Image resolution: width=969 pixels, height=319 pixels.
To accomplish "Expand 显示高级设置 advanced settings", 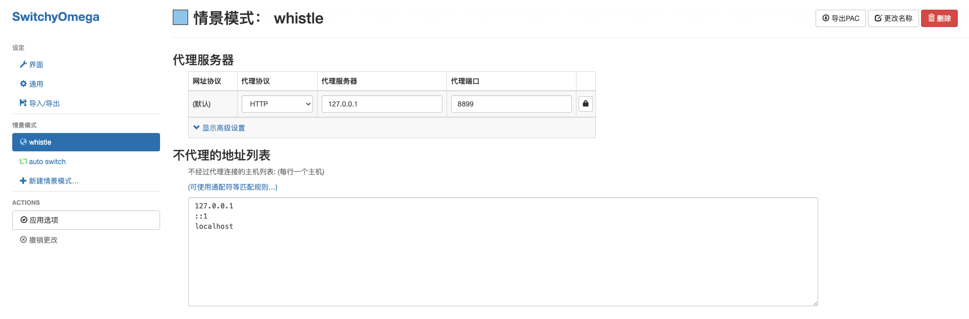I will click(219, 128).
